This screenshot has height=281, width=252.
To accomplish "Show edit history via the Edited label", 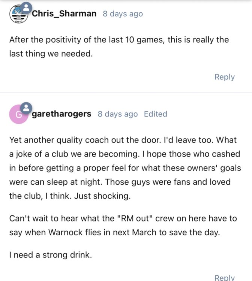I will click(x=155, y=114).
